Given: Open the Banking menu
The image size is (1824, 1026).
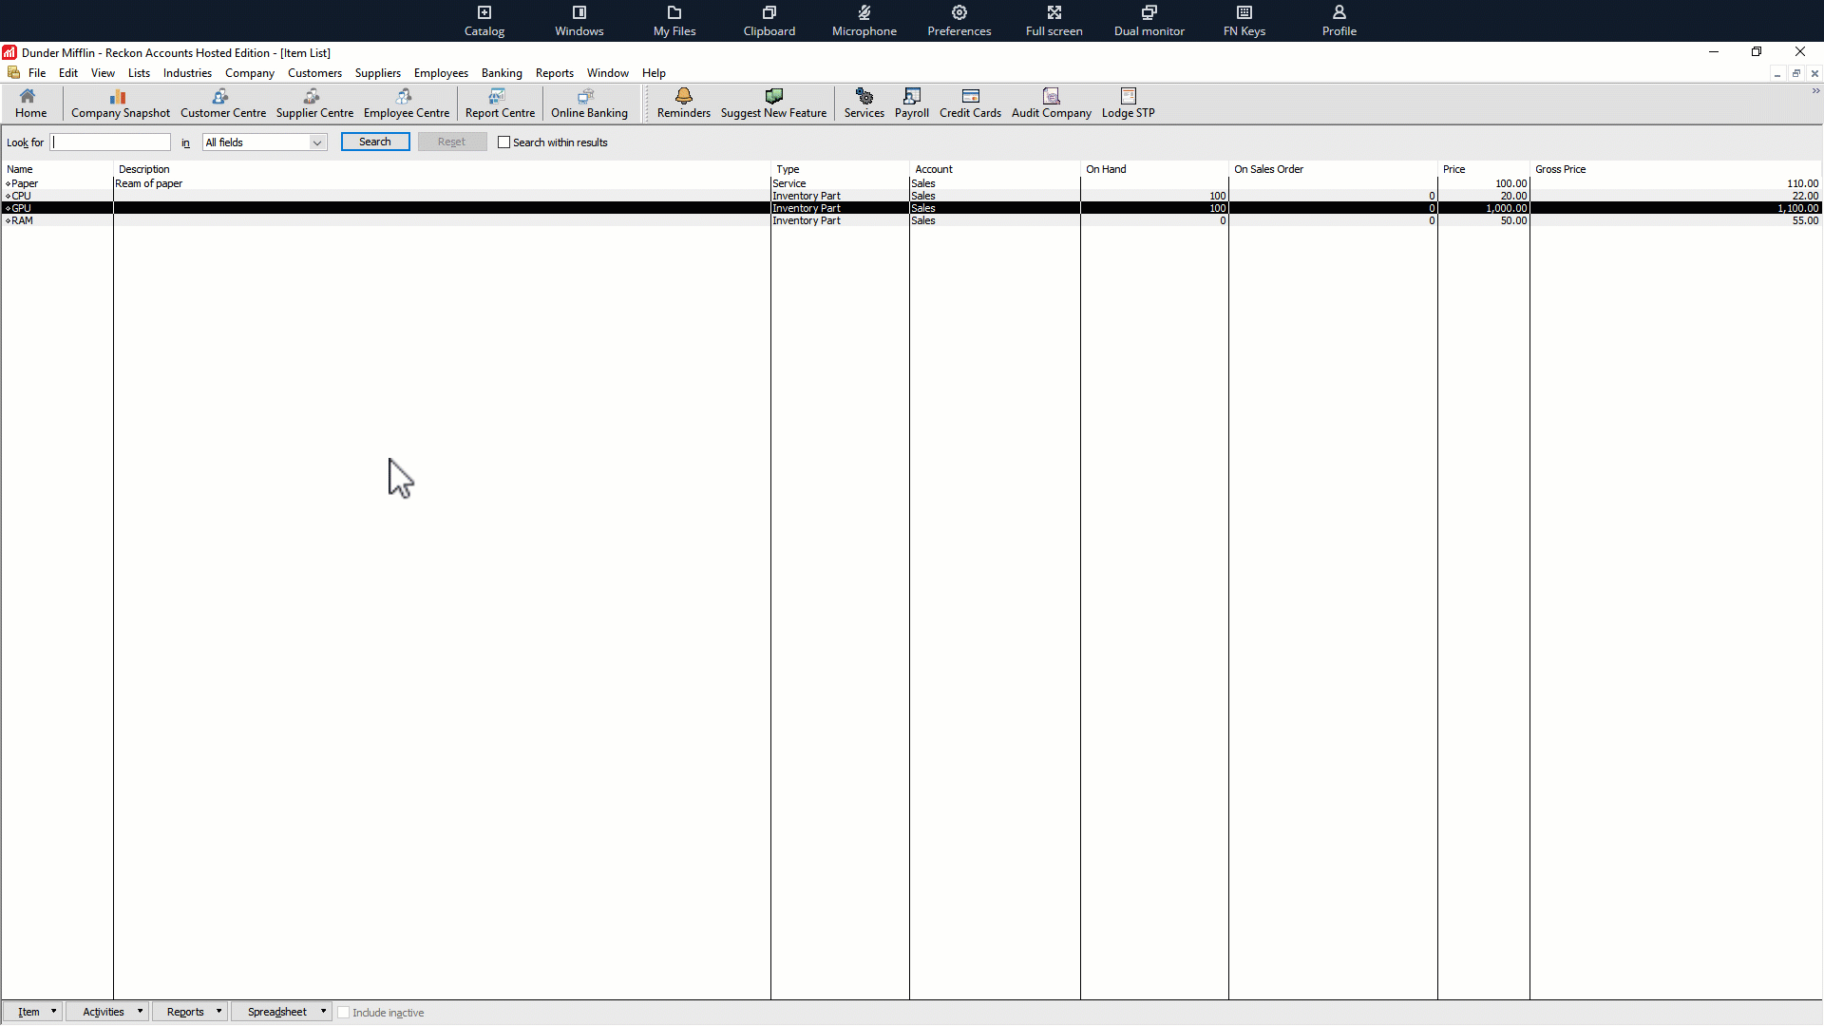Looking at the screenshot, I should point(502,73).
